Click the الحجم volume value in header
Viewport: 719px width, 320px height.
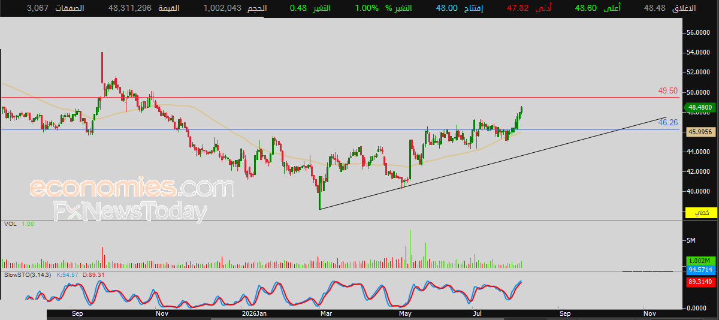point(222,8)
